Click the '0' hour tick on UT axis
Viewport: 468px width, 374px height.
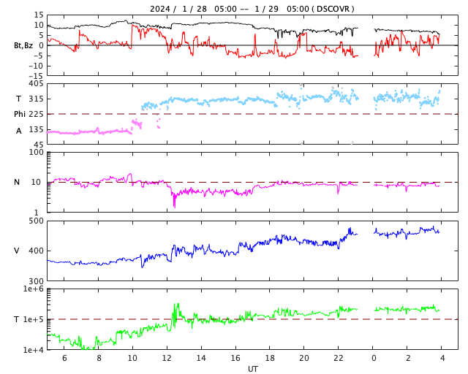[374, 358]
